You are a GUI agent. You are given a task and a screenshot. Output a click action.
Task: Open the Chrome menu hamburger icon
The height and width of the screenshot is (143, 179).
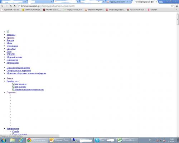177,6
